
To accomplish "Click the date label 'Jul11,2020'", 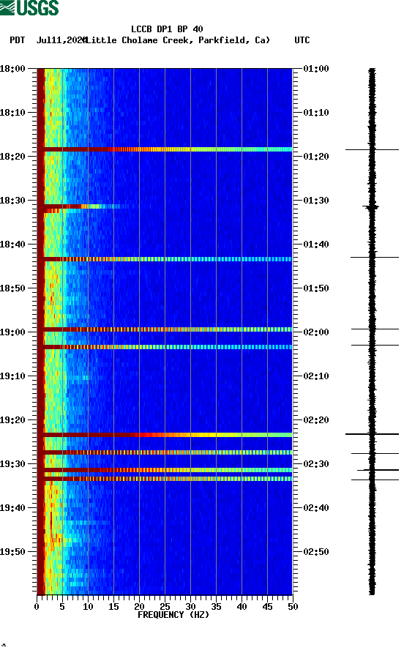I will pyautogui.click(x=61, y=40).
